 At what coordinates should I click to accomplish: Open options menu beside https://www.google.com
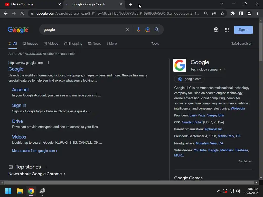(48, 63)
